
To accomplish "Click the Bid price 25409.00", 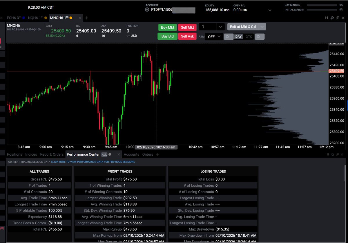I will tap(86, 31).
